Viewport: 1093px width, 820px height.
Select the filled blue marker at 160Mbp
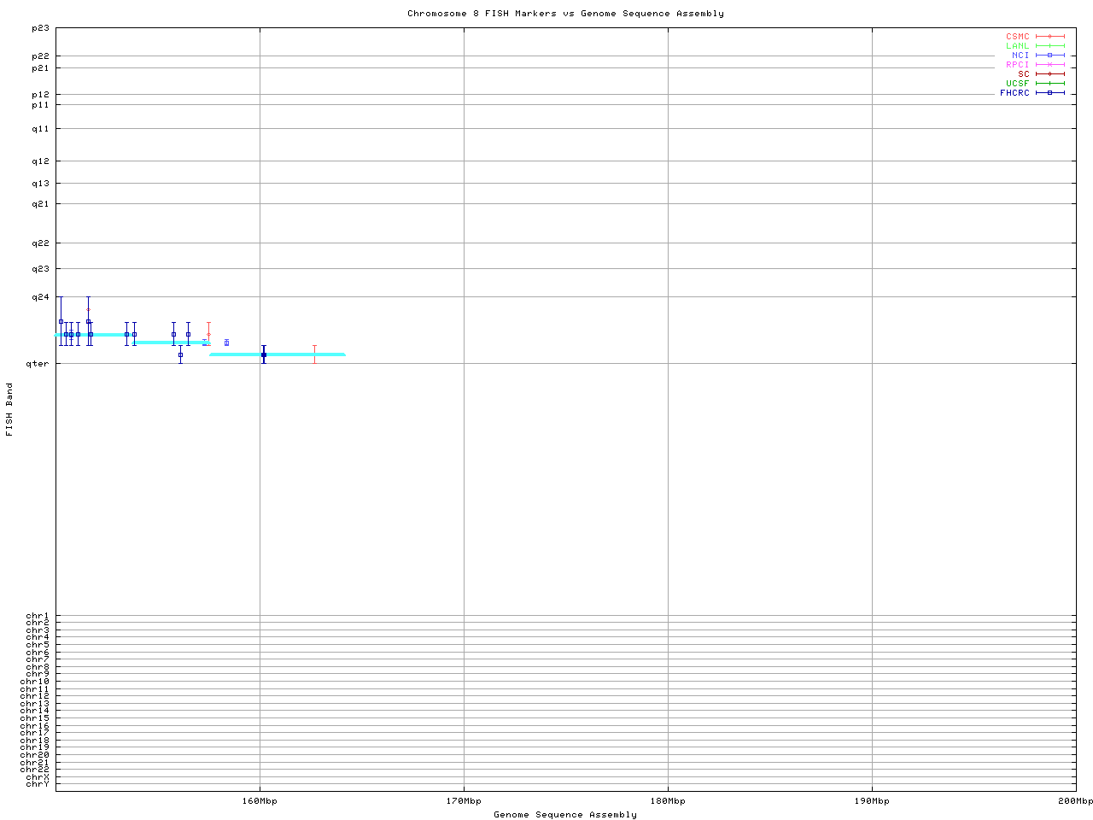tap(264, 354)
